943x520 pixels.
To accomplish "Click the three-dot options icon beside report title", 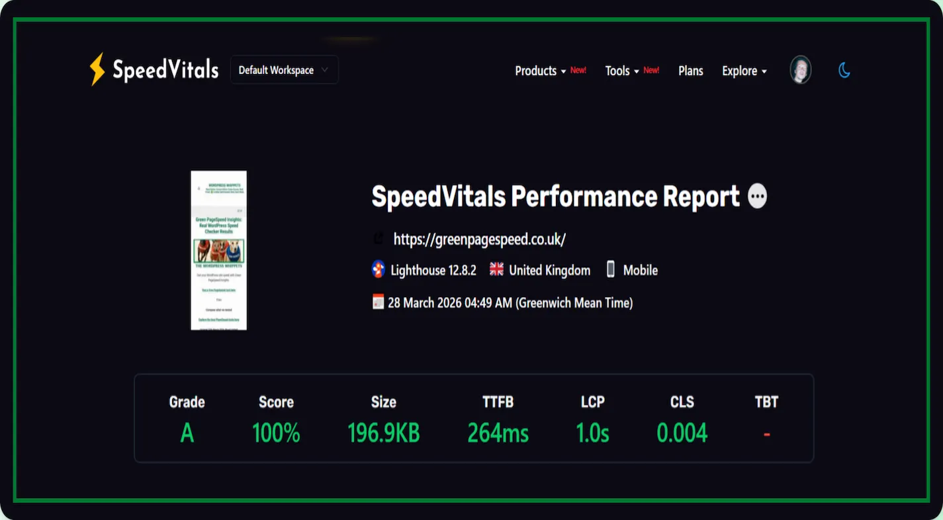I will point(757,196).
